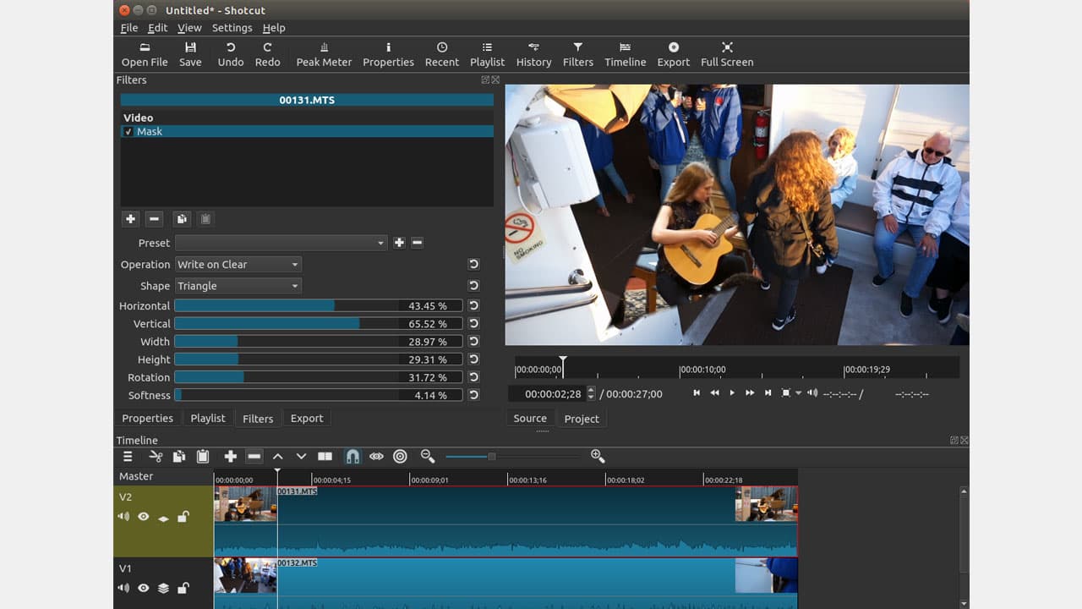
Task: Toggle snapping with the magnet icon
Action: [351, 456]
